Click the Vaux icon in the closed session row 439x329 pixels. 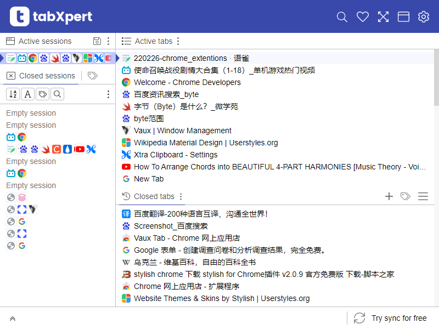pyautogui.click(x=33, y=209)
